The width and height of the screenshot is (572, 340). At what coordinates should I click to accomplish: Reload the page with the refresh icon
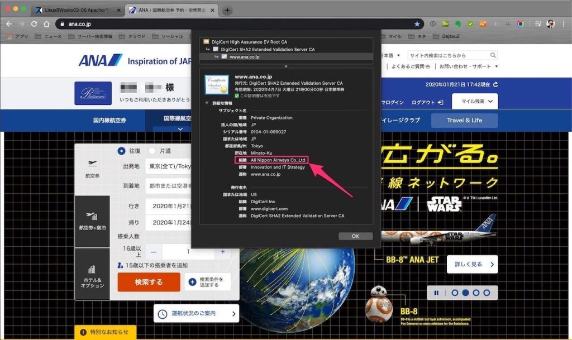(x=34, y=24)
